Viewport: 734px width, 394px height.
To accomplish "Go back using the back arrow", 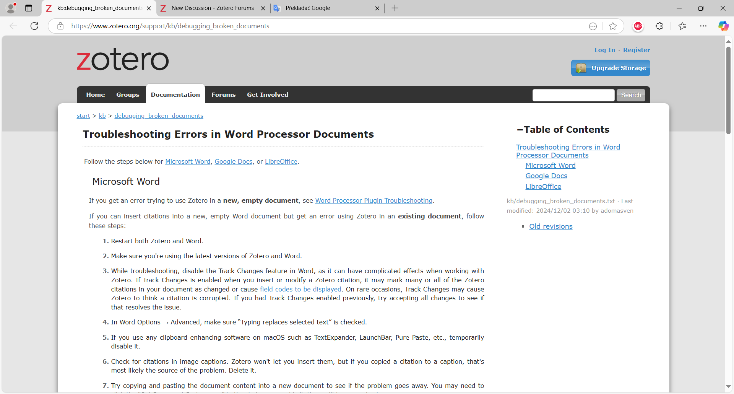I will (x=13, y=26).
